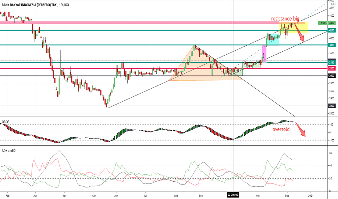Select the magenta highlighted box in November
The image size is (338, 199).
pyautogui.click(x=264, y=54)
